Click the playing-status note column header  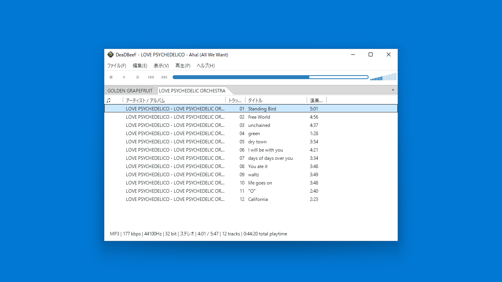(x=114, y=100)
